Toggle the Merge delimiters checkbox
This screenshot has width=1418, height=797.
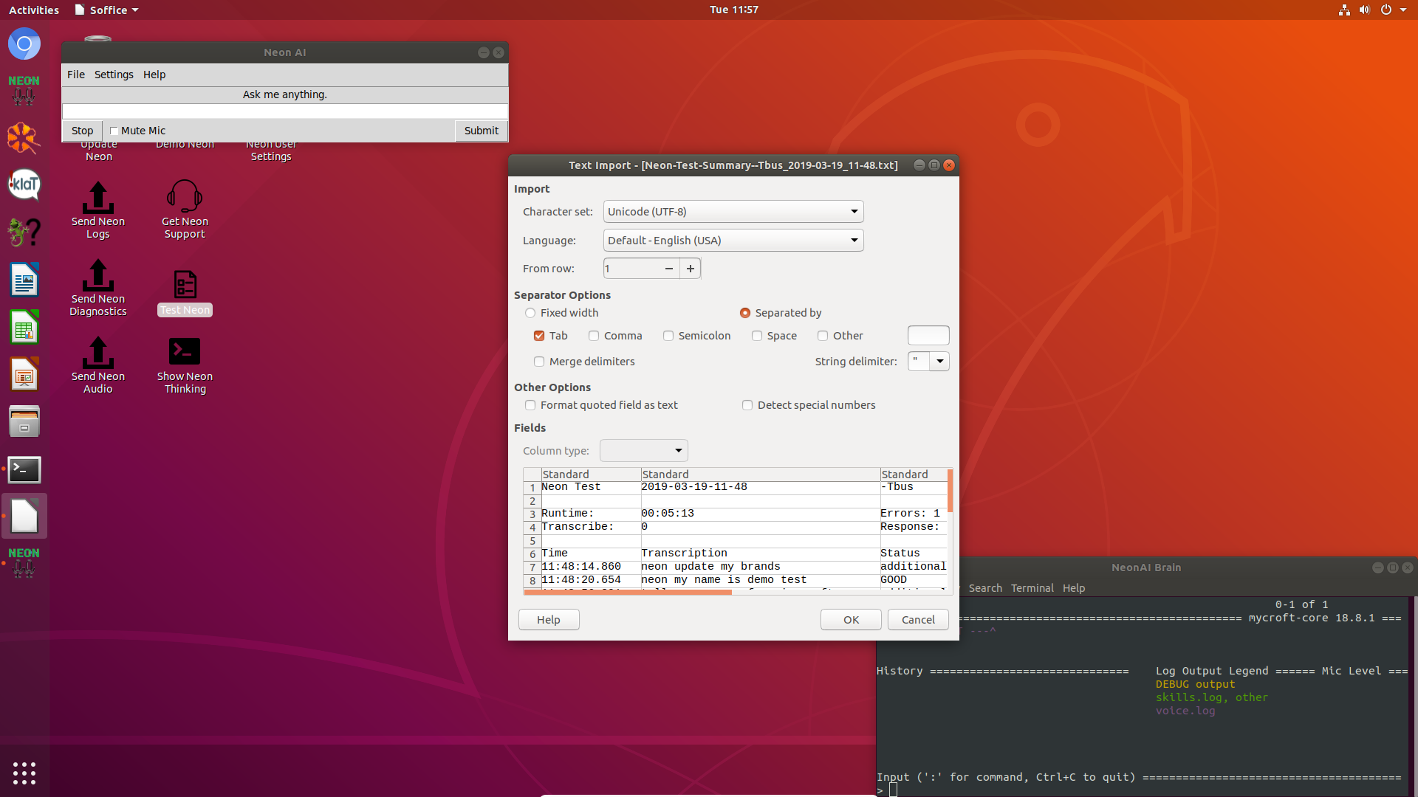(539, 362)
